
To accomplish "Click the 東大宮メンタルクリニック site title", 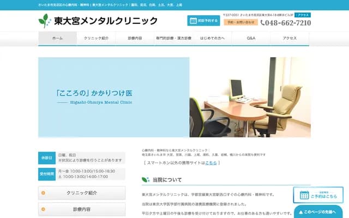I will click(106, 21).
